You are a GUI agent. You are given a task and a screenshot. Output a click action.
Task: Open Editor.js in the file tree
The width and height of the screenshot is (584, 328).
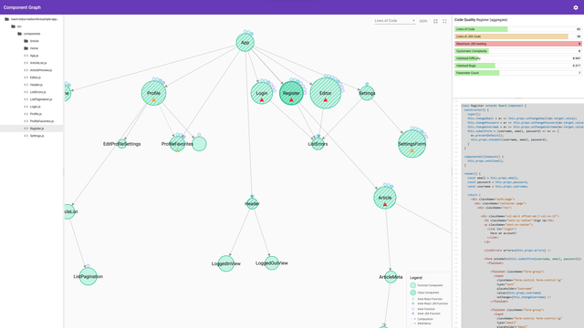(x=33, y=77)
